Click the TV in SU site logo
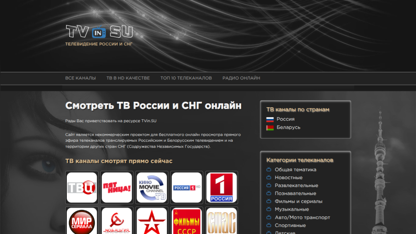Image resolution: width=416 pixels, height=234 pixels. [x=99, y=31]
